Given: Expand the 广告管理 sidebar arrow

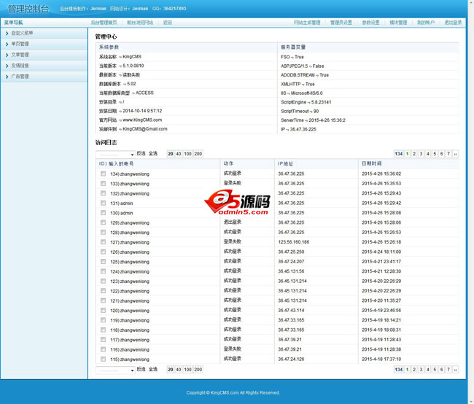Looking at the screenshot, I should (7, 77).
